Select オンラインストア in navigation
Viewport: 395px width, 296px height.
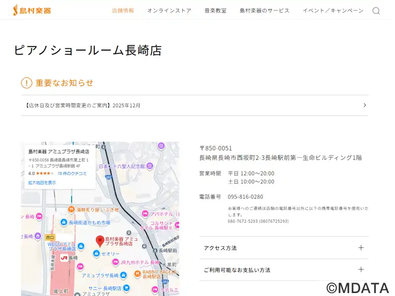(x=169, y=11)
